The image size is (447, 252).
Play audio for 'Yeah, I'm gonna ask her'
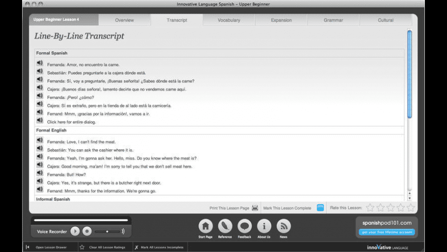pyautogui.click(x=40, y=156)
